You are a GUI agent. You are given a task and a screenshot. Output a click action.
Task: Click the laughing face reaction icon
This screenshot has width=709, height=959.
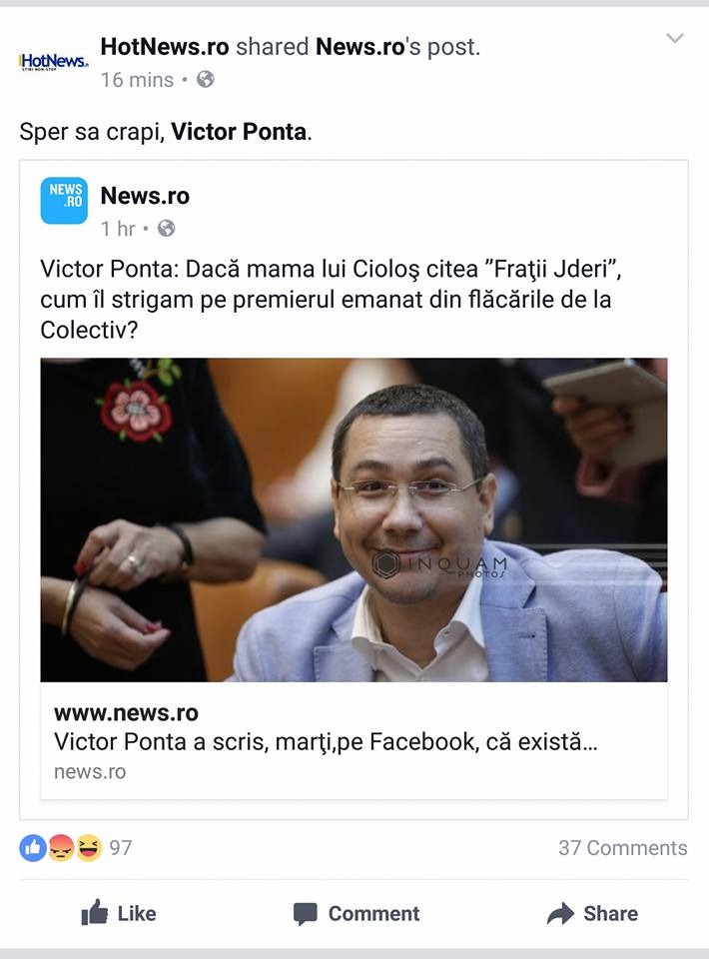click(89, 848)
